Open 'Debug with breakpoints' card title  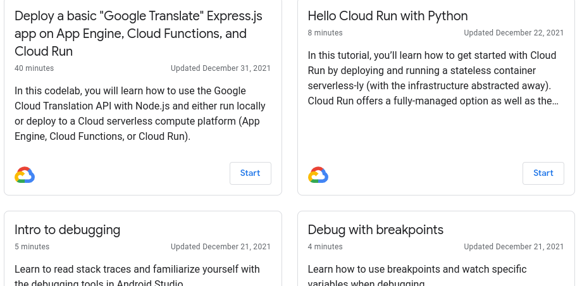[376, 230]
